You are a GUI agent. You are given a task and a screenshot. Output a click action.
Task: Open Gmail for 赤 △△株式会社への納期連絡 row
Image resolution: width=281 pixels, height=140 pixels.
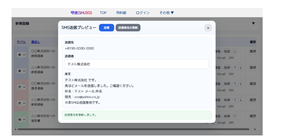click(x=221, y=106)
